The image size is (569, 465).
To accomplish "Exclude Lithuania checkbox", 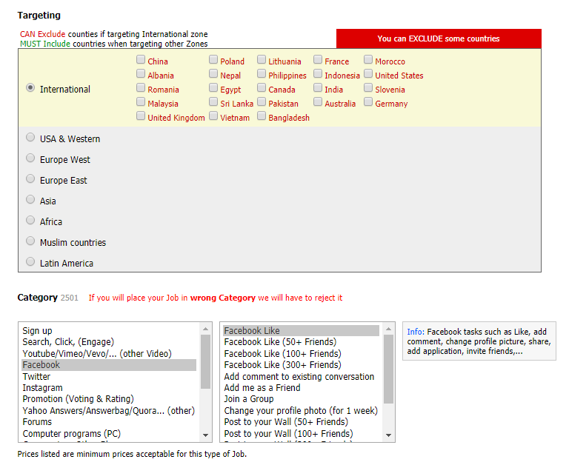I will pos(262,59).
